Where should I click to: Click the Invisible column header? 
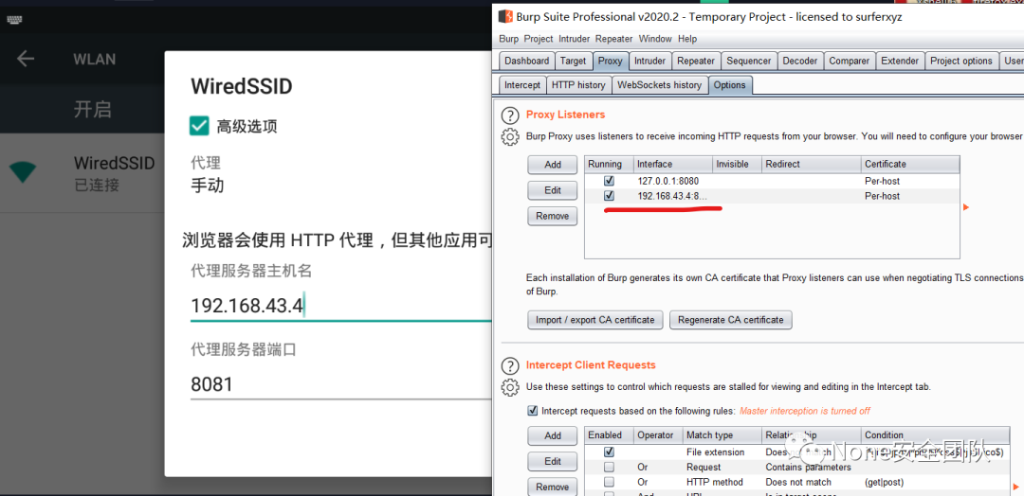738,164
